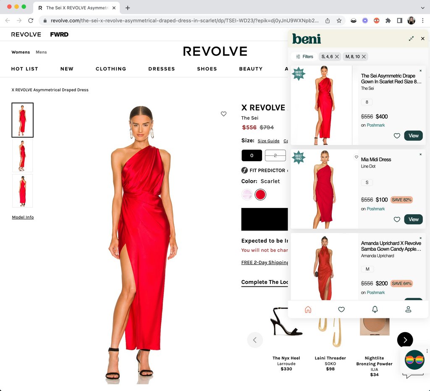The height and width of the screenshot is (391, 430).
Task: Dismiss the Mia Midi Dress card
Action: pos(420,155)
